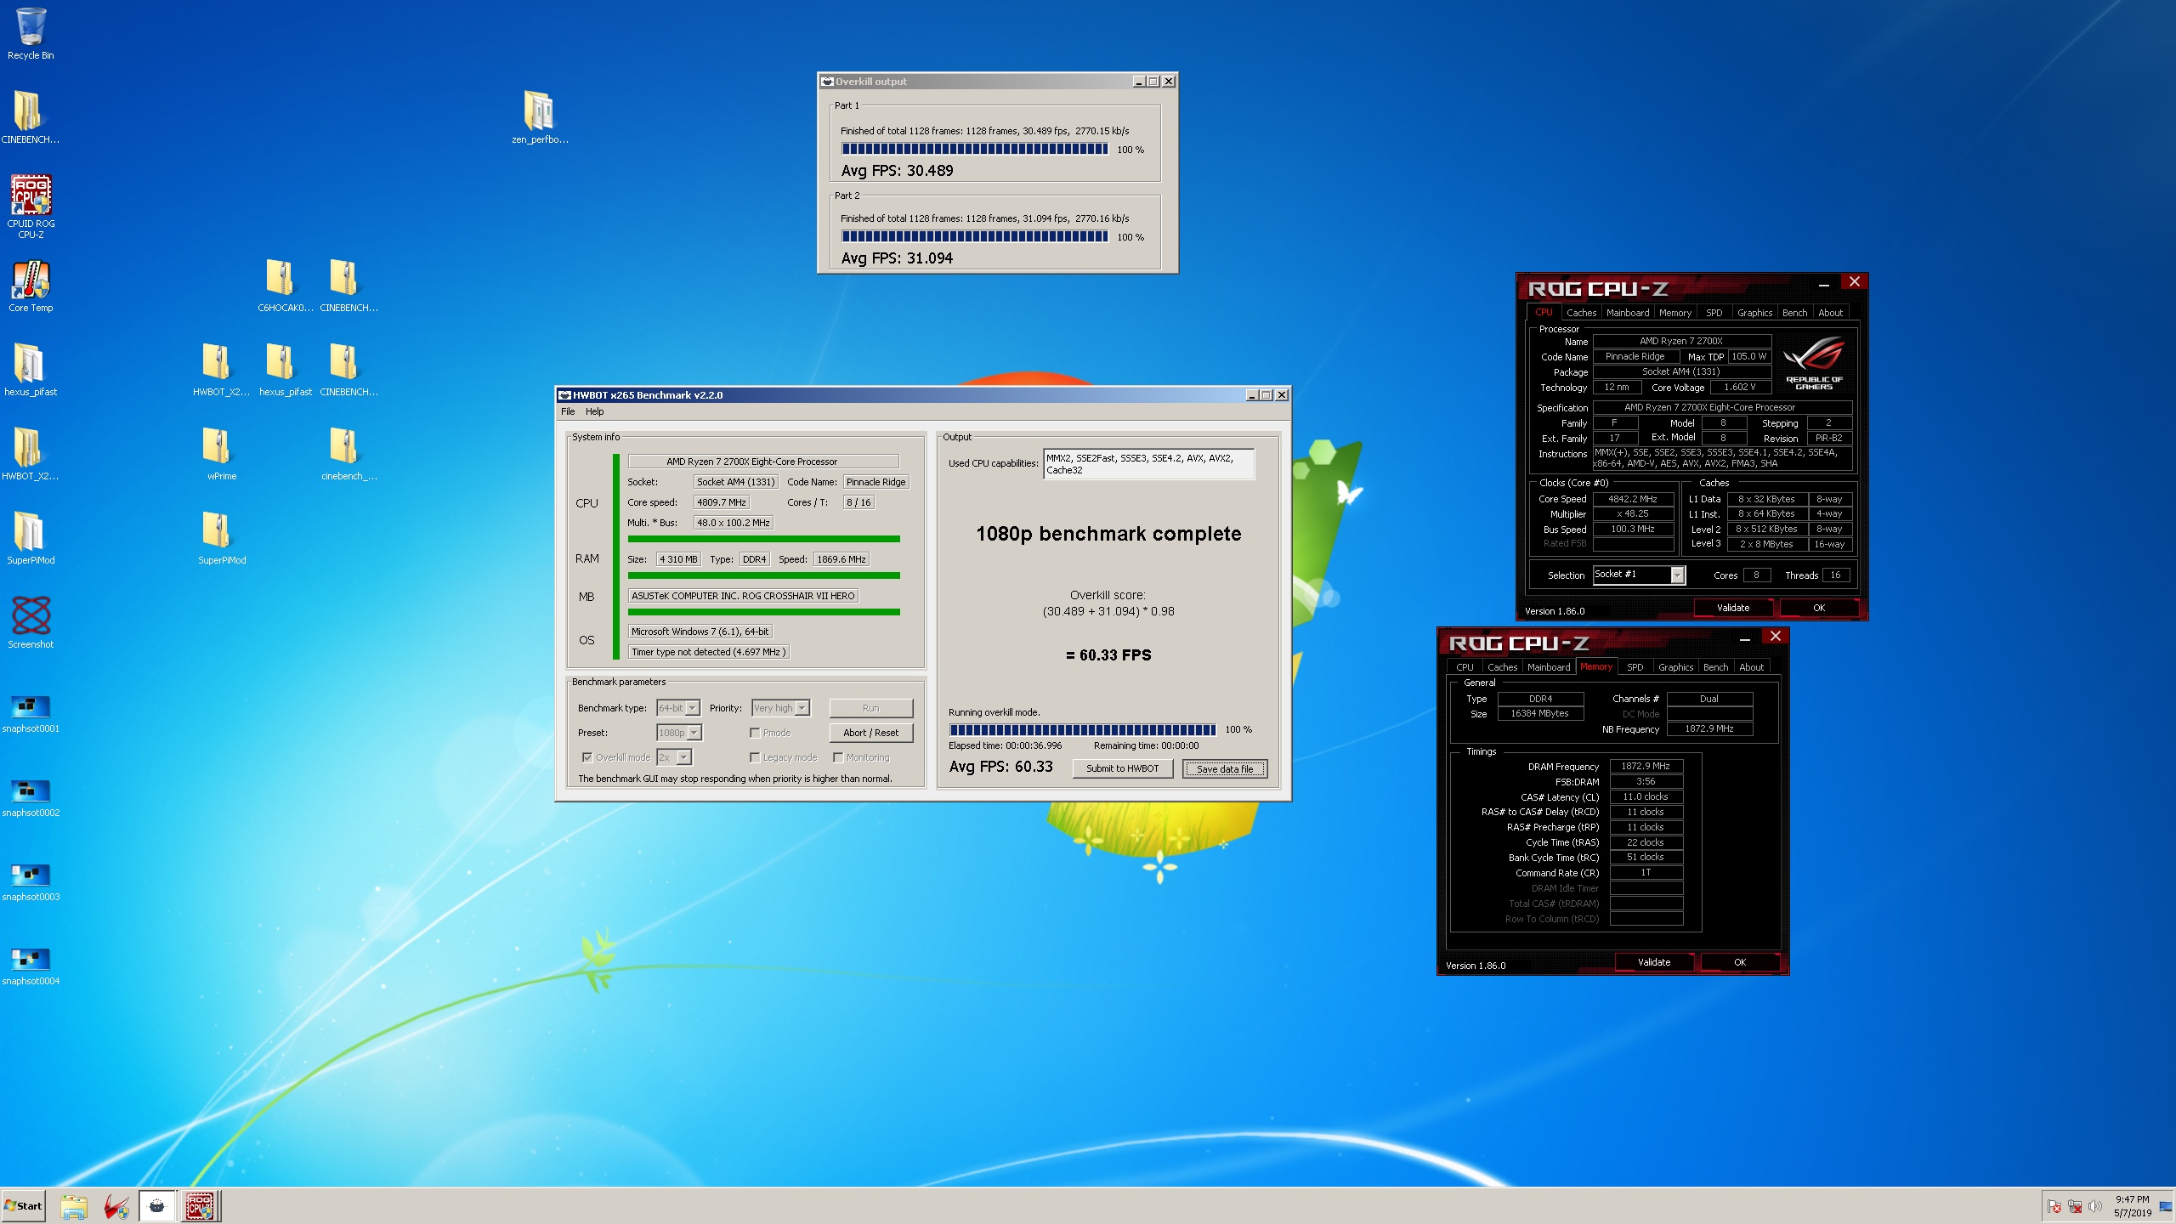
Task: Open About tab in upper CPU-Z window
Action: tap(1830, 313)
